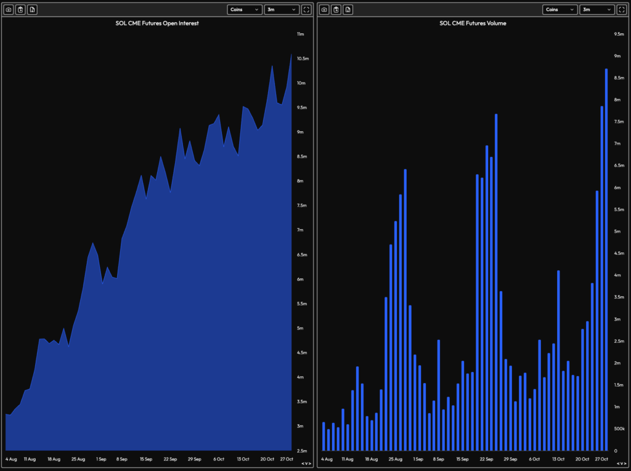Click the copy-to-clipboard icon on Open Interest chart
Image resolution: width=631 pixels, height=471 pixels.
[x=20, y=9]
